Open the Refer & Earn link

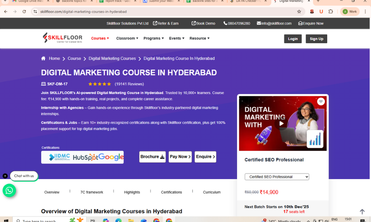click(165, 23)
